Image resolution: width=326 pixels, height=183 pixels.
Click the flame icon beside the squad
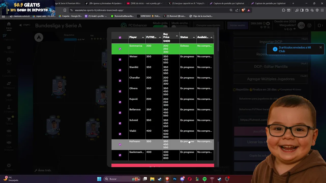click(x=39, y=37)
